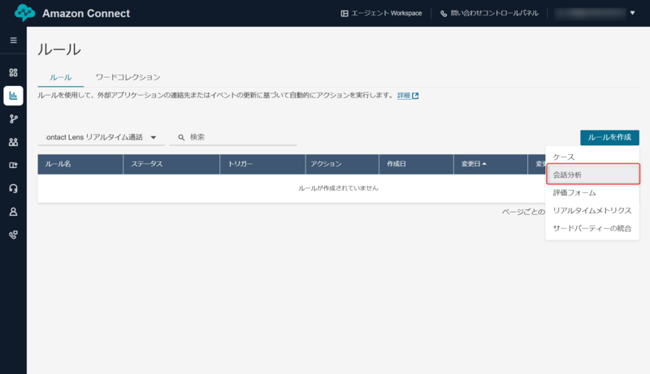The width and height of the screenshot is (650, 374).
Task: Open the routing flows branch icon
Action: pos(13,119)
